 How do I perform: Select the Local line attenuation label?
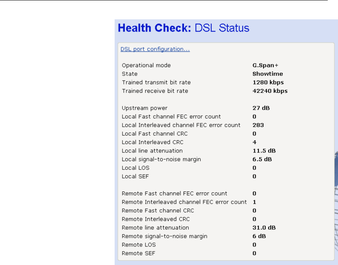tap(152, 151)
